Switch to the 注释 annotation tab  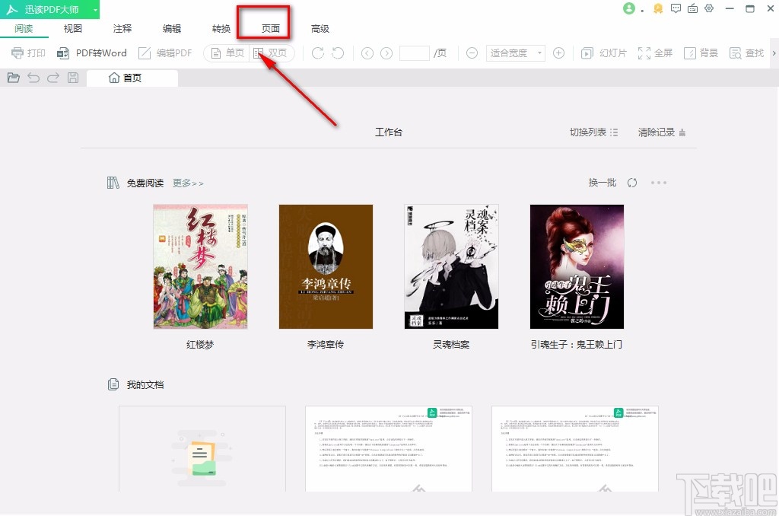pos(122,28)
